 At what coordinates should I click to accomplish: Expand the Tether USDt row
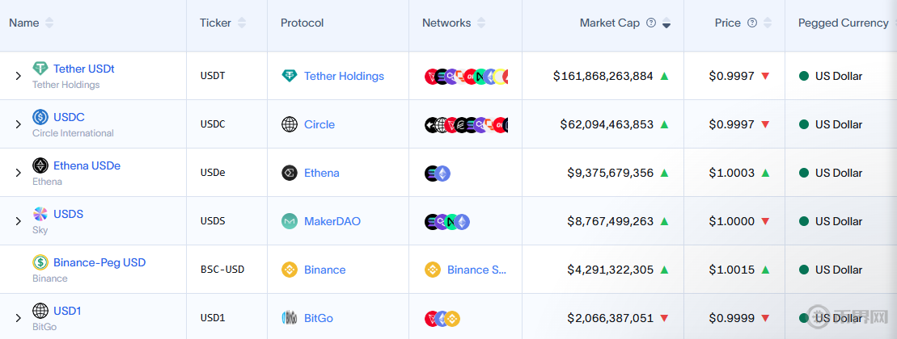point(18,76)
